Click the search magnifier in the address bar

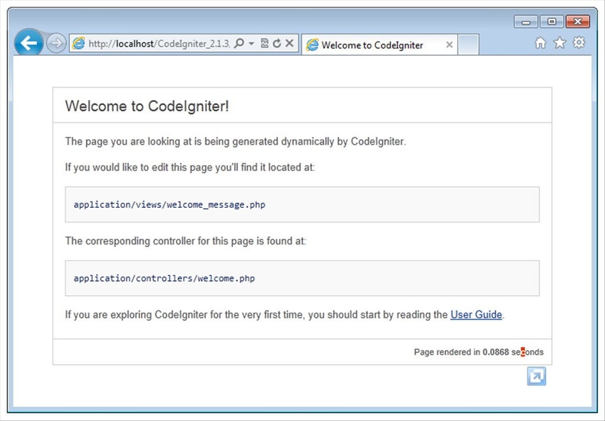240,43
